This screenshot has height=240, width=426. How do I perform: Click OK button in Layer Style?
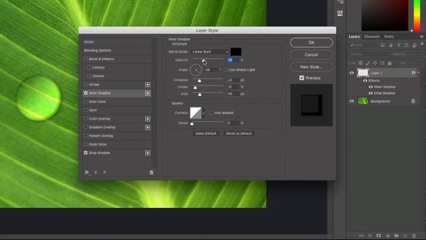[312, 43]
